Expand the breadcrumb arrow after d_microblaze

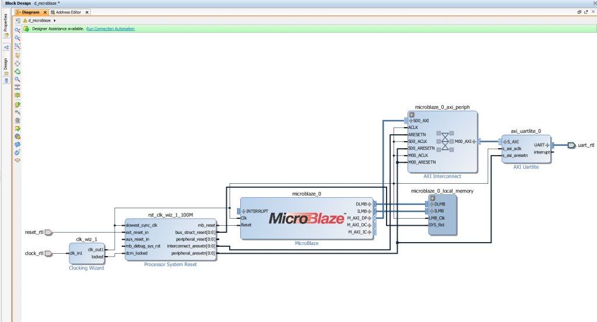point(55,20)
